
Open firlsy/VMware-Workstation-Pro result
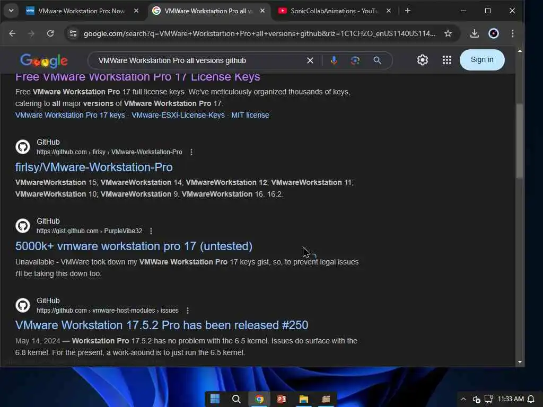(x=94, y=167)
